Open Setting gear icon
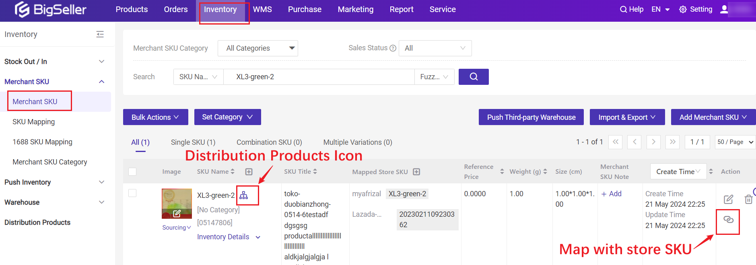 point(683,9)
